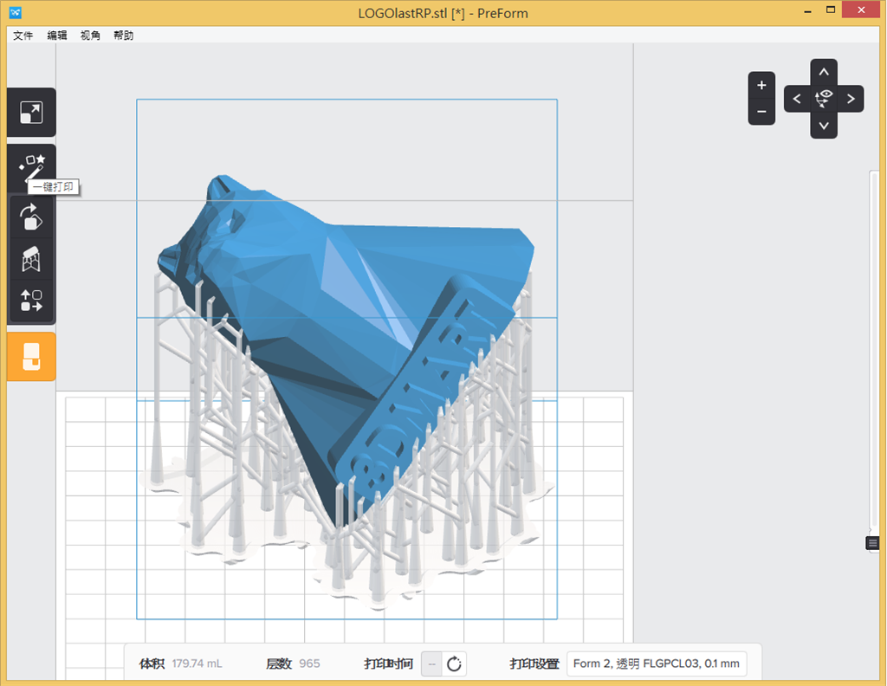Open the Form 2 FLGPCL03 print settings selector
The height and width of the screenshot is (686, 887).
pos(656,663)
